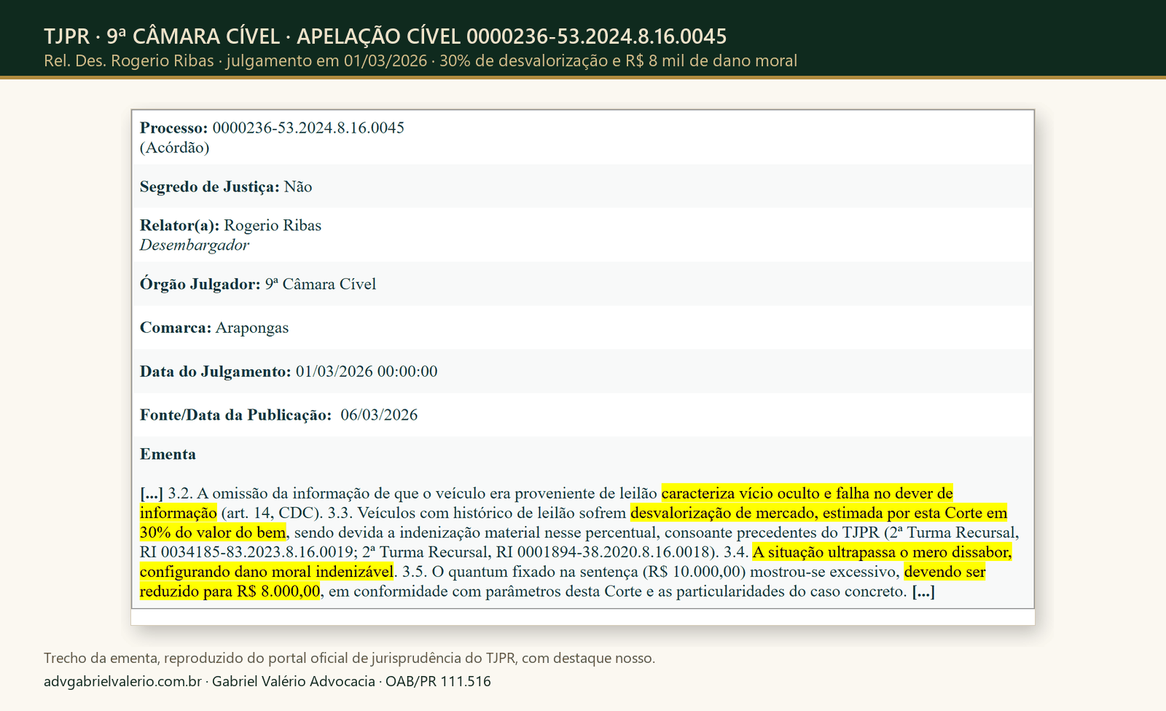Click the closing '[...]' at end of ementa

pyautogui.click(x=923, y=592)
